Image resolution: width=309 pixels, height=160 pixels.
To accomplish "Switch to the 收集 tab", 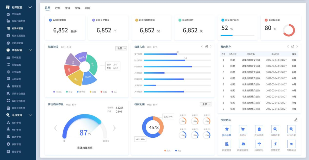I will pos(58,8).
